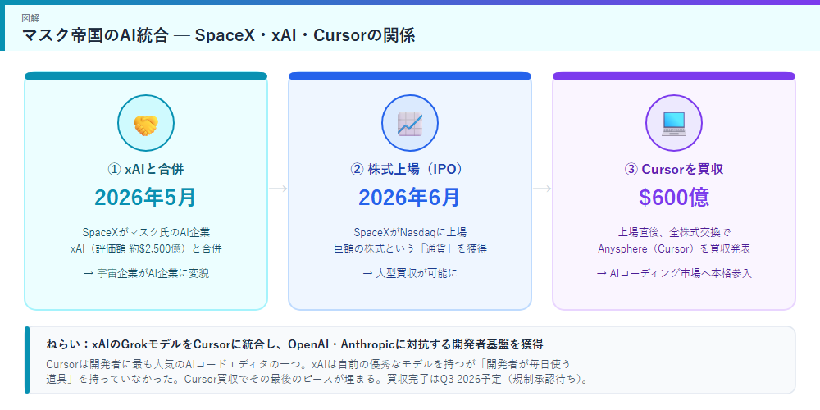Click the text '→ 大型買収が可能に'
The height and width of the screenshot is (410, 820).
pos(410,273)
